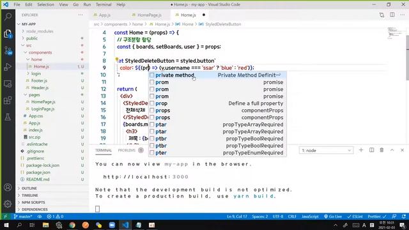Open the Windows Start menu
Image resolution: width=409 pixels, height=230 pixels.
(6, 225)
